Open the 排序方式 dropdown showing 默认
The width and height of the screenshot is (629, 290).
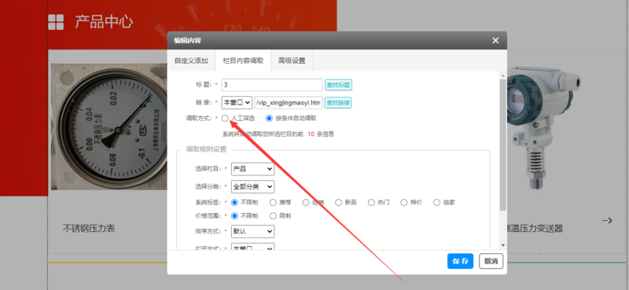(252, 231)
